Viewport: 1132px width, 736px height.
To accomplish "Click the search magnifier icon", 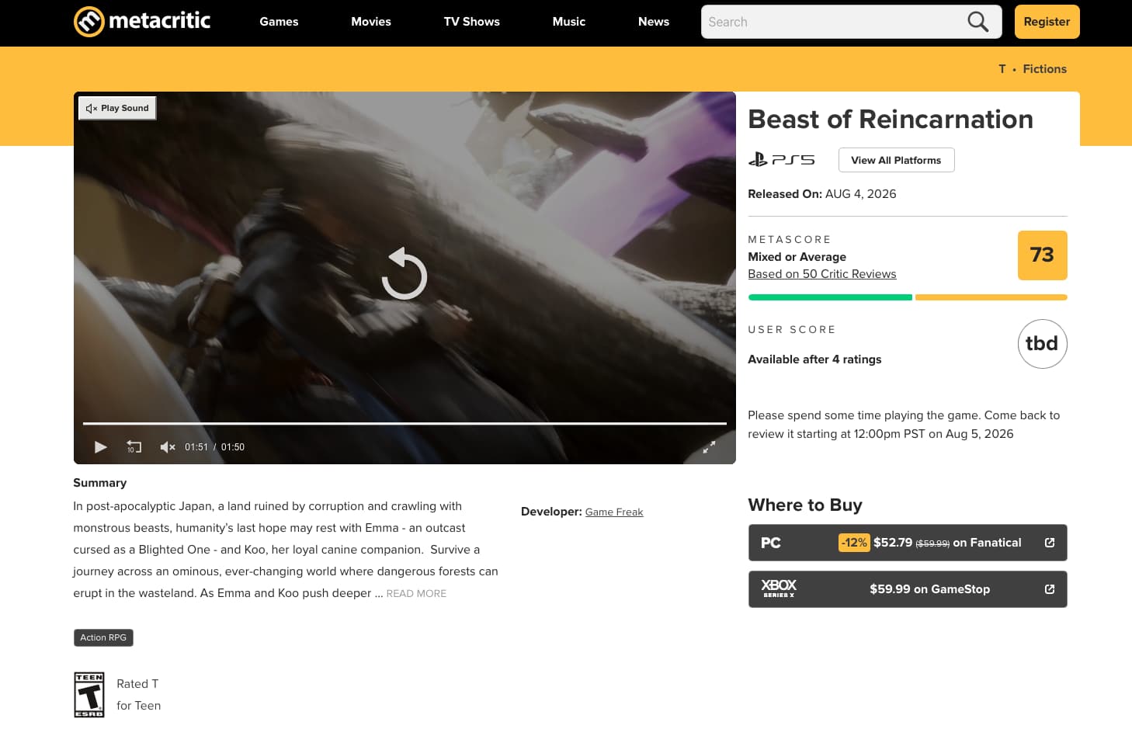I will 978,22.
